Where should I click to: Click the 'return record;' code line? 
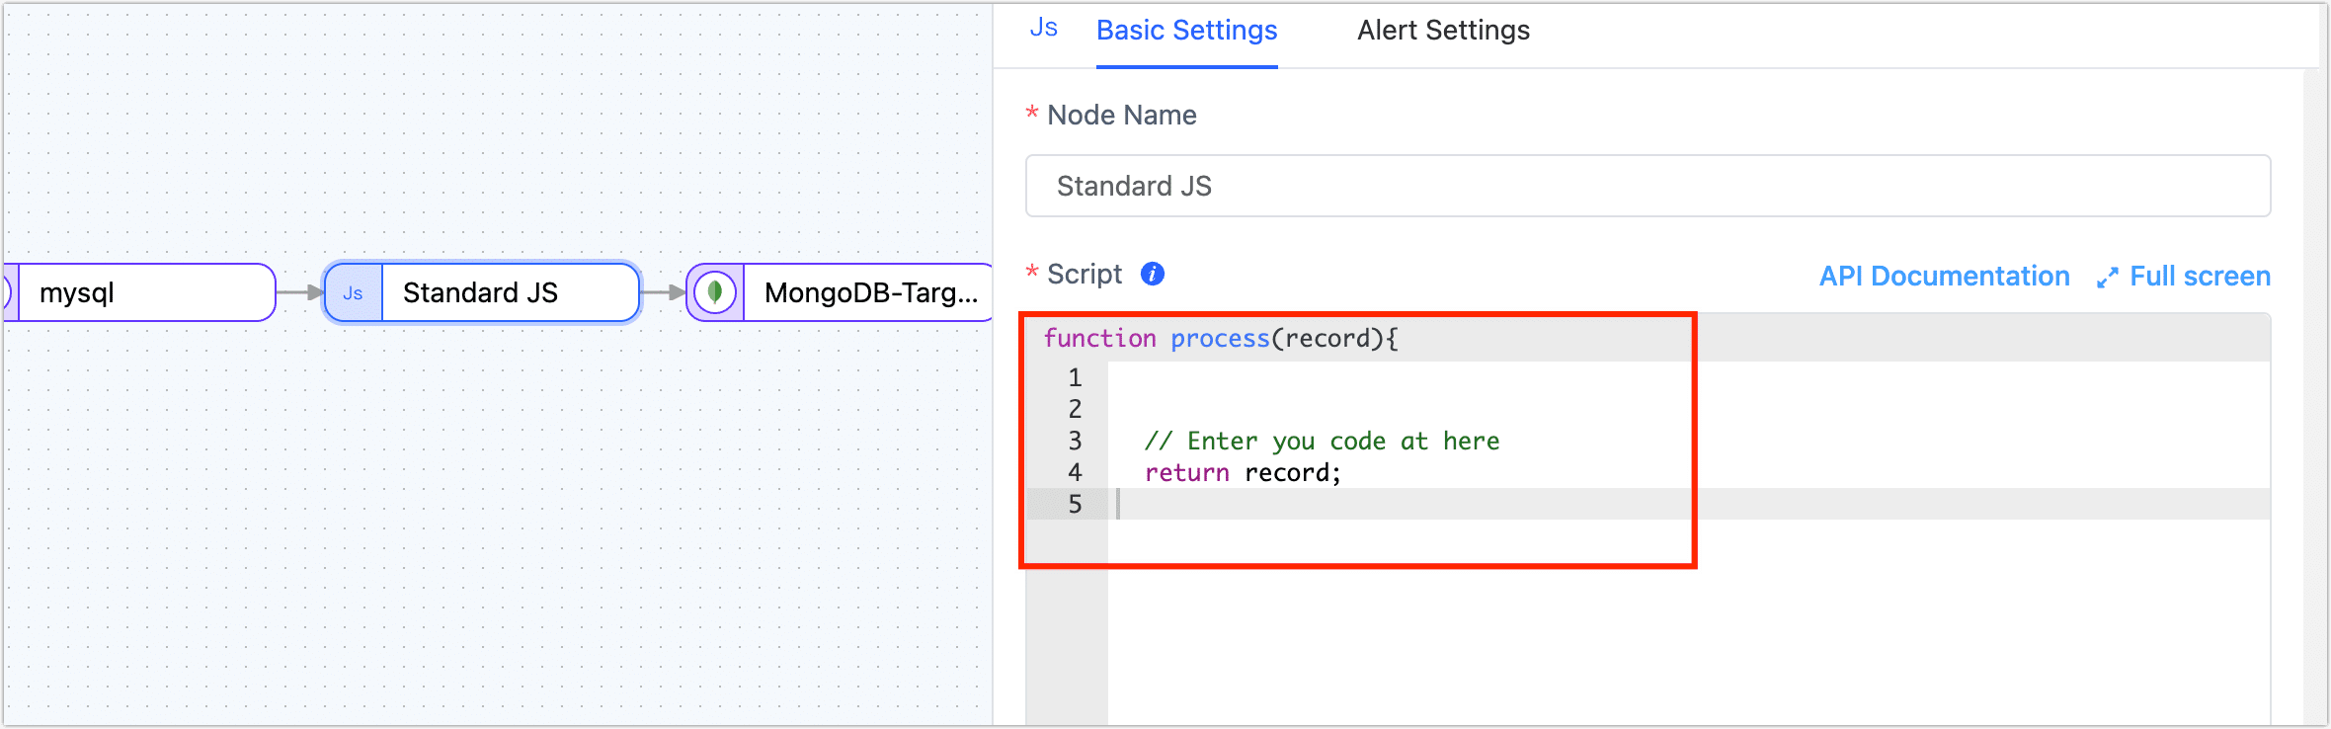1243,473
